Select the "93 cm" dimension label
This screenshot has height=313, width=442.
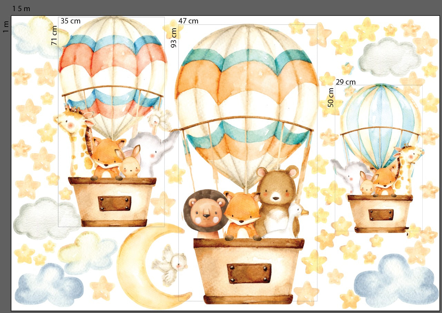click(x=174, y=38)
